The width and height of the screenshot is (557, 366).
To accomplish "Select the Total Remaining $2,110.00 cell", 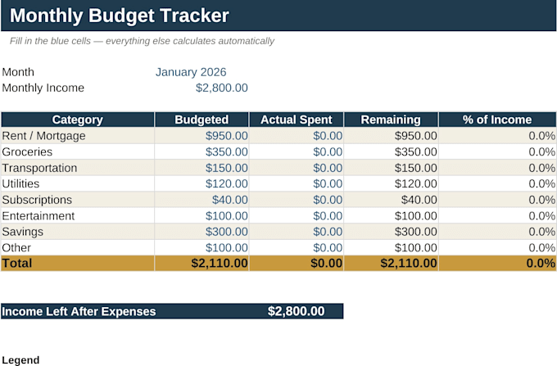I will tap(391, 263).
